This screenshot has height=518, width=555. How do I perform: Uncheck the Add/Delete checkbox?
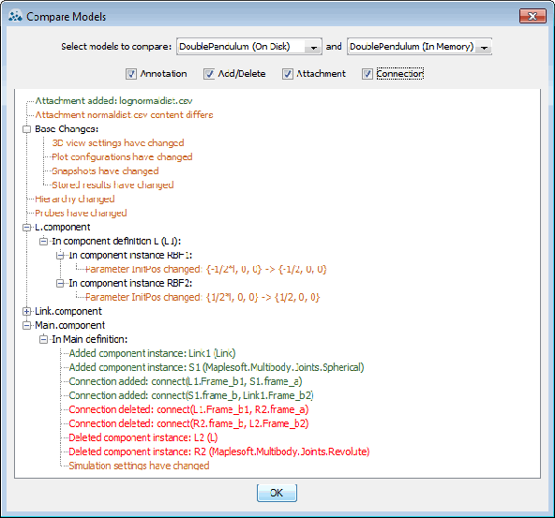[209, 74]
